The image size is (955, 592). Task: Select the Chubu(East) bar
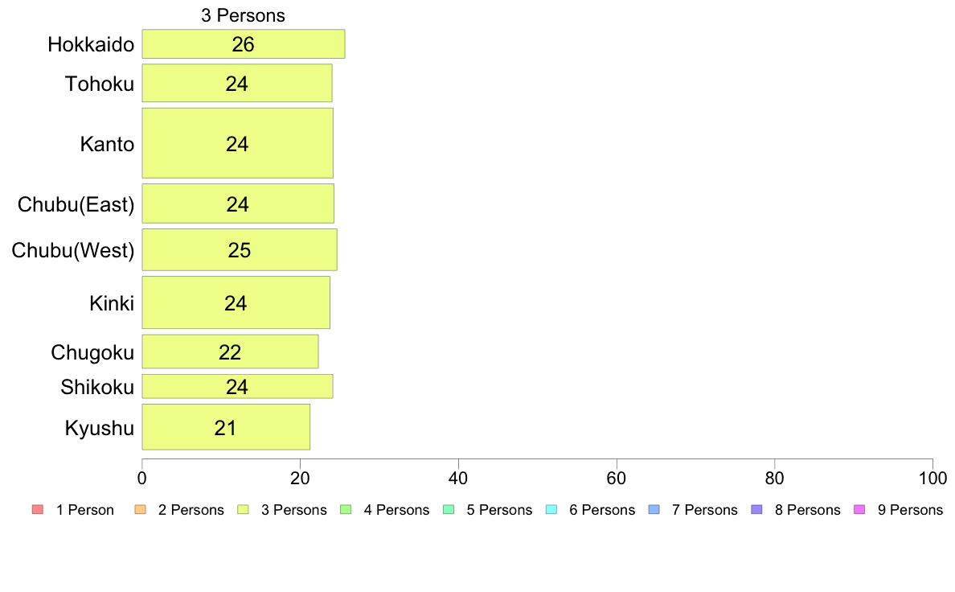[238, 203]
